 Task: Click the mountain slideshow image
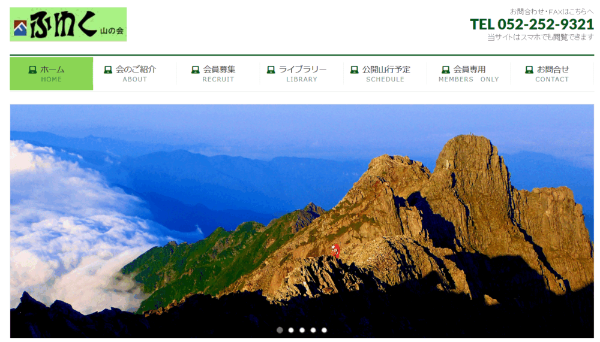tap(302, 221)
